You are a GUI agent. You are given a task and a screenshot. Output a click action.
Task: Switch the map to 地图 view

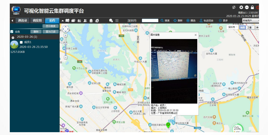click(x=242, y=27)
